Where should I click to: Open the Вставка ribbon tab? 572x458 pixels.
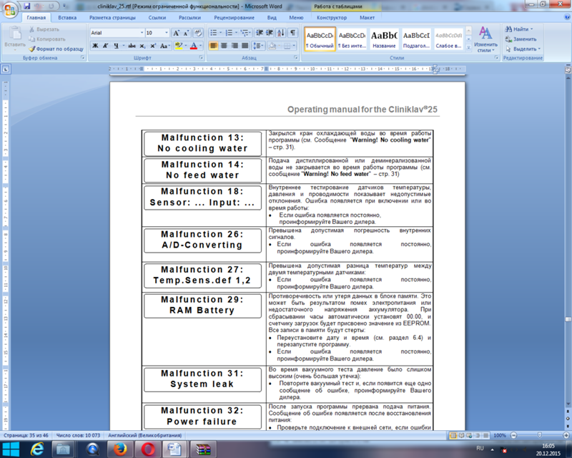(67, 17)
